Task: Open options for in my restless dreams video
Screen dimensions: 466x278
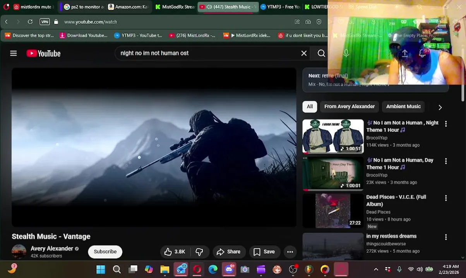Action: tap(446, 237)
